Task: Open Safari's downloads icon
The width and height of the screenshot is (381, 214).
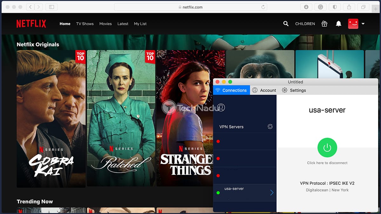Action: click(x=306, y=7)
